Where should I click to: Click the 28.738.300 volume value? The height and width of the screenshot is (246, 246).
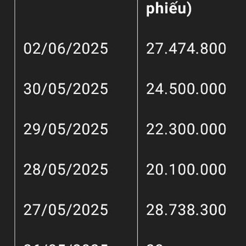click(186, 210)
